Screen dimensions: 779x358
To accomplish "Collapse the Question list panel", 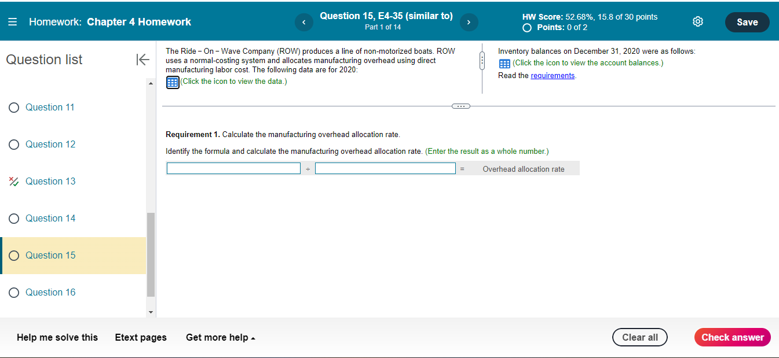I will click(142, 59).
